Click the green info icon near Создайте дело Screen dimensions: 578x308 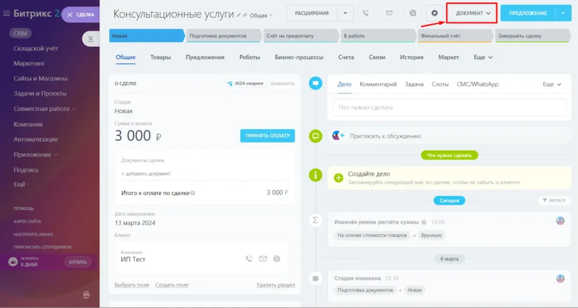click(x=316, y=175)
